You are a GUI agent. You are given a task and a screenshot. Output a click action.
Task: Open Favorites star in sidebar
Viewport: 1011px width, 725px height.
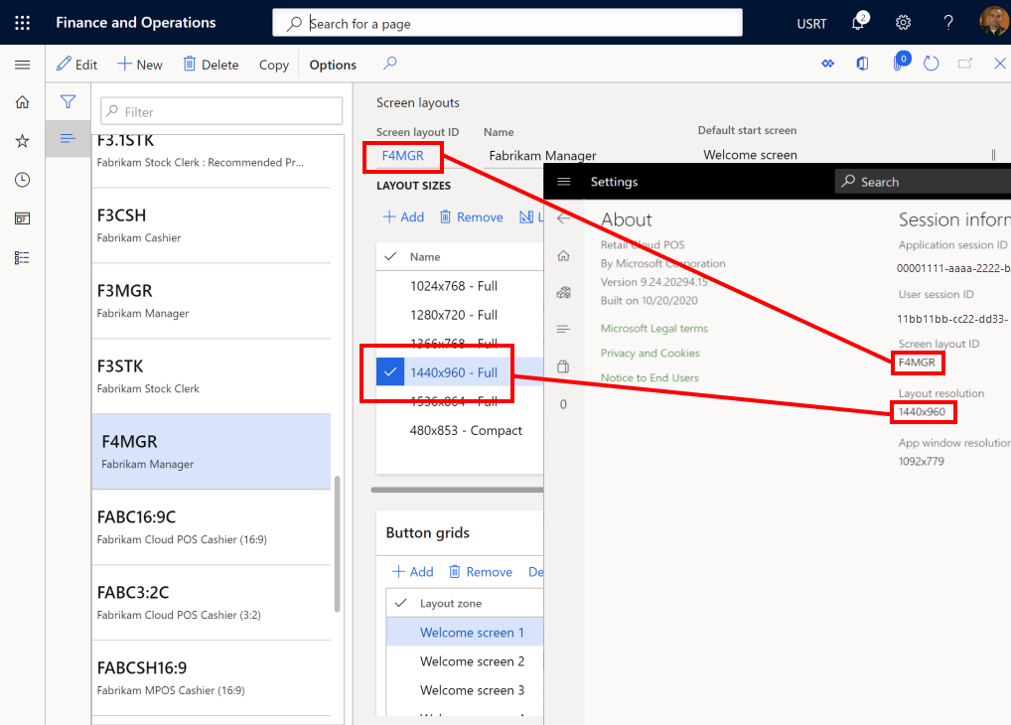[23, 141]
